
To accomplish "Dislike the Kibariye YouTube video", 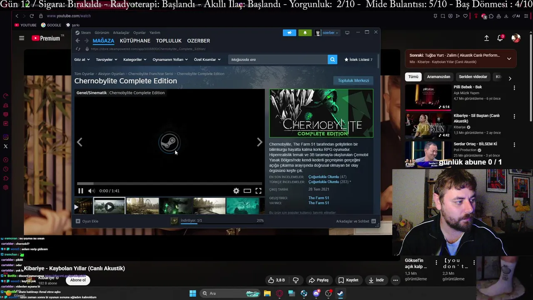I will (x=296, y=280).
